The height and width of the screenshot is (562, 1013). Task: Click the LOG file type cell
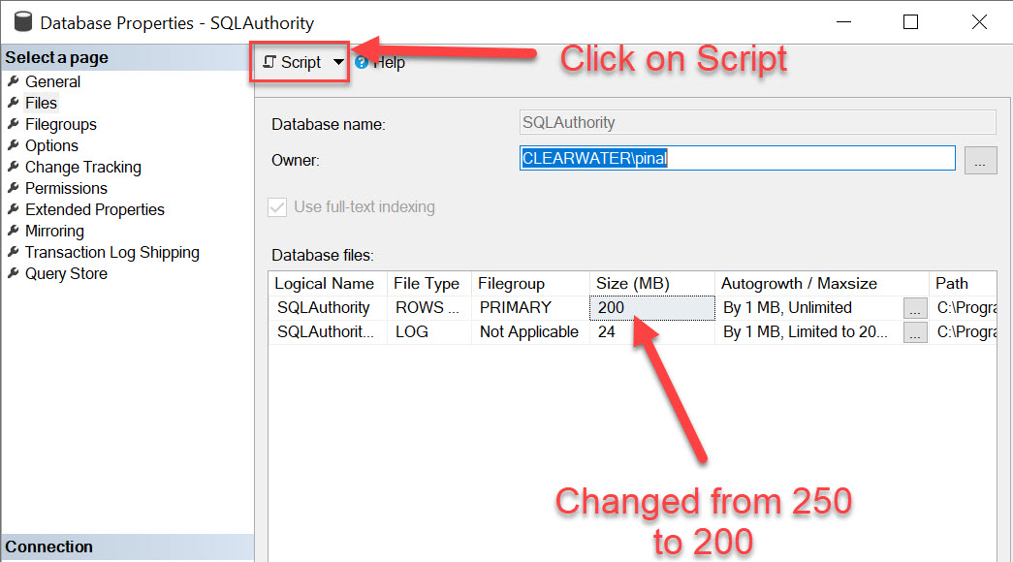click(429, 332)
